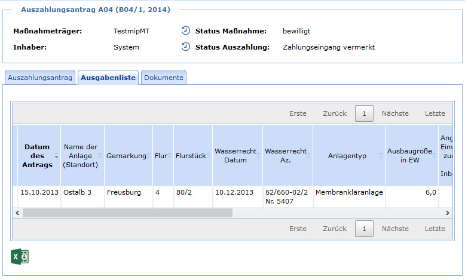Viewport: 465px width, 280px height.
Task: Select Ausbaugröße value 6,0
Action: coord(412,197)
